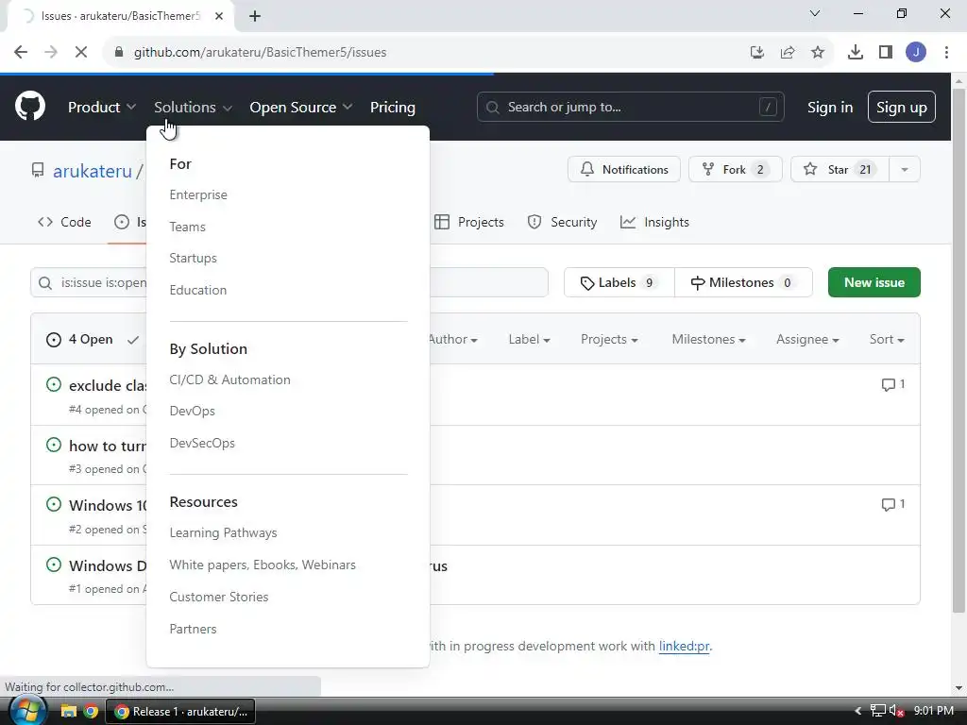Image resolution: width=967 pixels, height=725 pixels.
Task: Click comment count on exclude issue
Action: [x=893, y=385]
